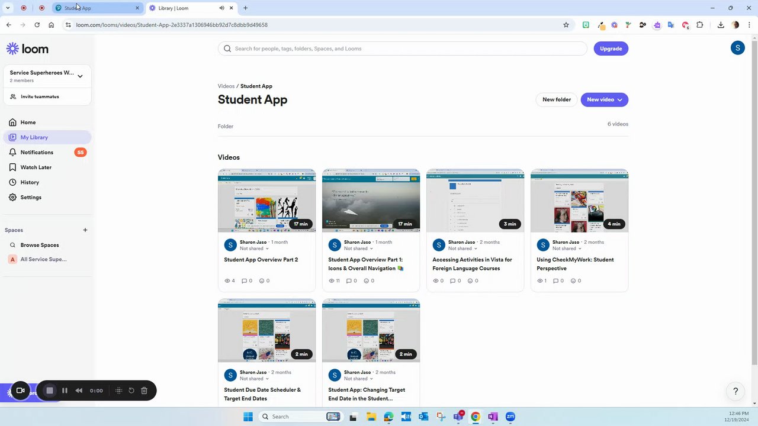
Task: Click the Loom recorder camera icon
Action: 20,390
